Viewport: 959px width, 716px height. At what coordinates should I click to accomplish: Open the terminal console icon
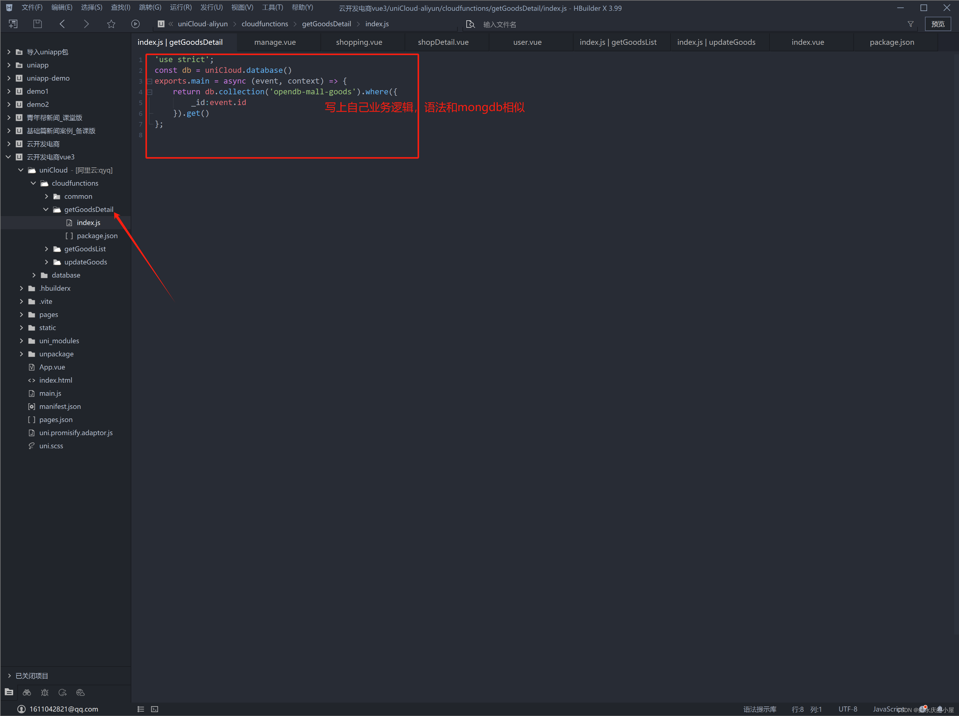pos(155,709)
